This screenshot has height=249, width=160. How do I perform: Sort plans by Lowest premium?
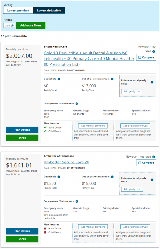[18, 11]
